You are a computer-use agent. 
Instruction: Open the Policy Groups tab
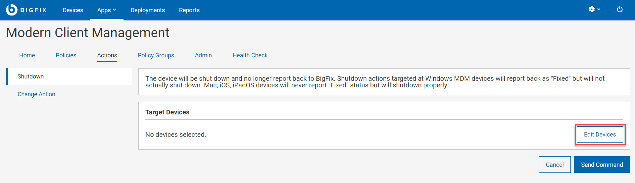coord(156,55)
